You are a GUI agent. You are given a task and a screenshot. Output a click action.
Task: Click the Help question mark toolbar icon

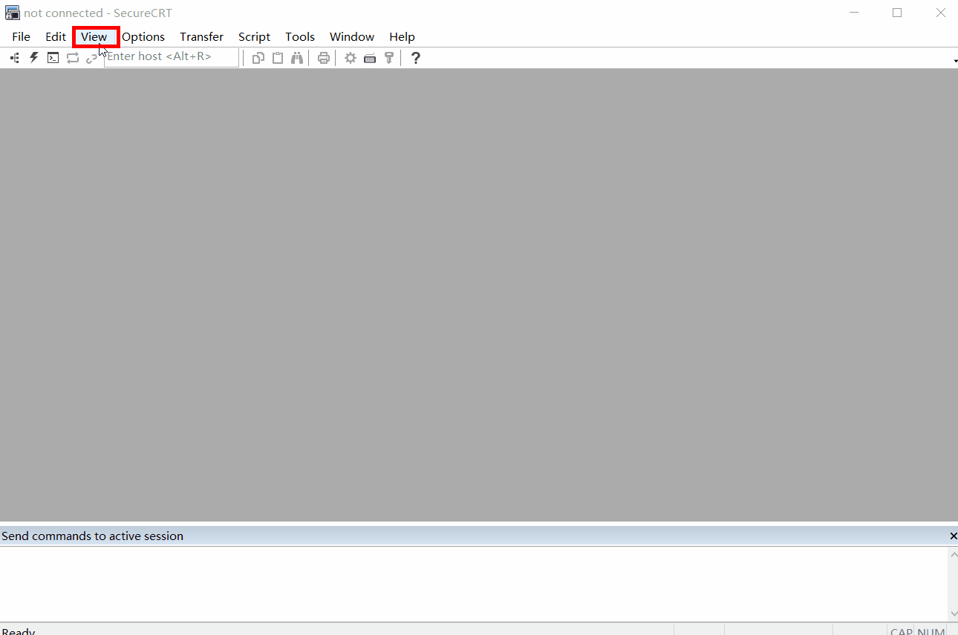(x=416, y=58)
